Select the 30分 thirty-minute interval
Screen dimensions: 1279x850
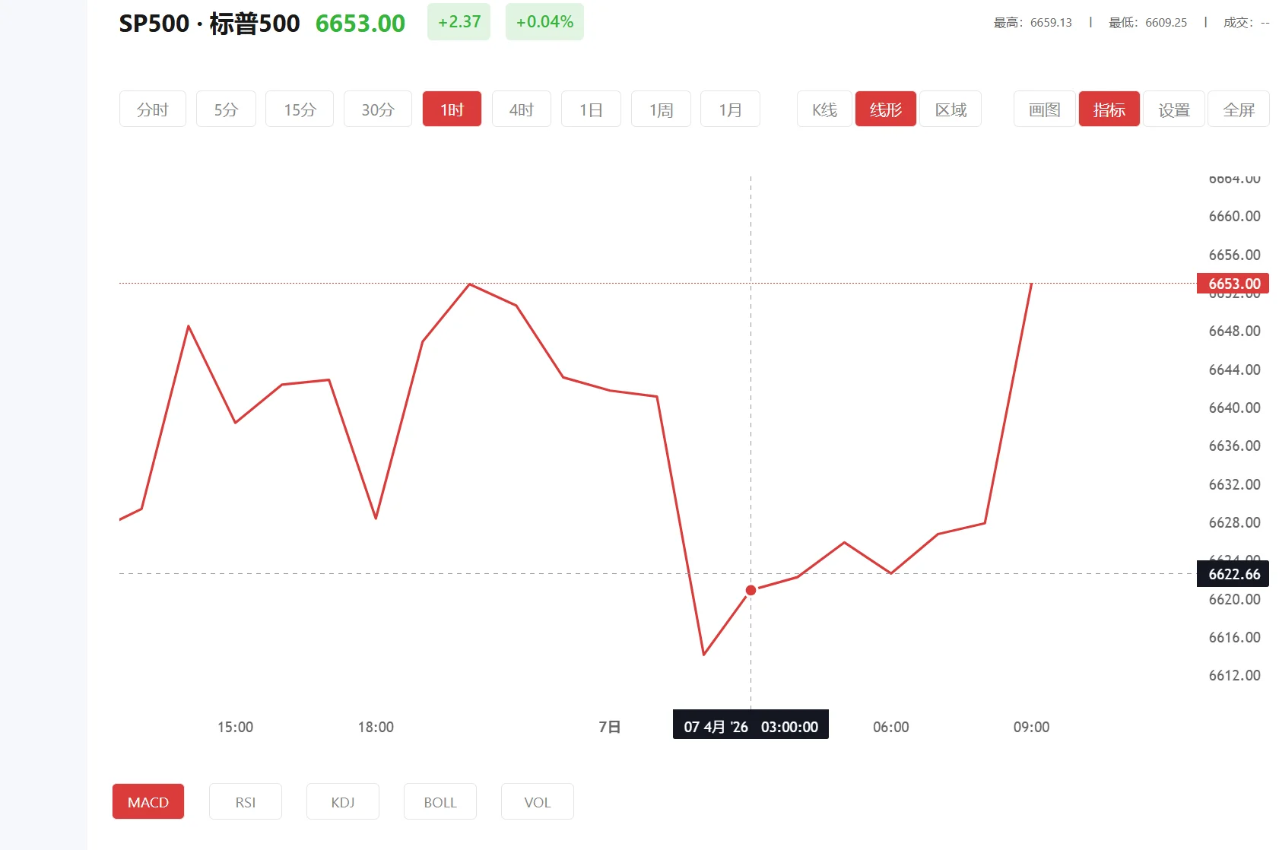[x=377, y=109]
